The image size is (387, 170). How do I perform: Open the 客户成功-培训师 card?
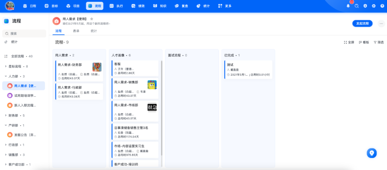point(135,164)
